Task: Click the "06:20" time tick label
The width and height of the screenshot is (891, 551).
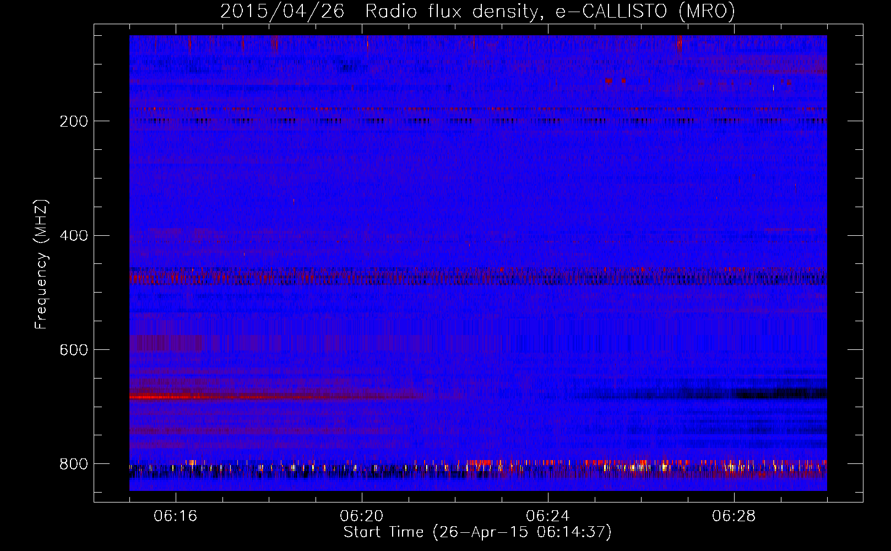Action: (362, 516)
